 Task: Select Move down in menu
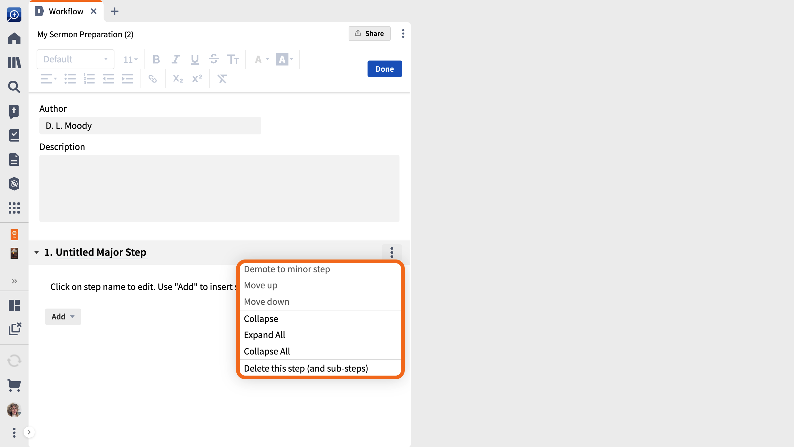click(x=321, y=302)
